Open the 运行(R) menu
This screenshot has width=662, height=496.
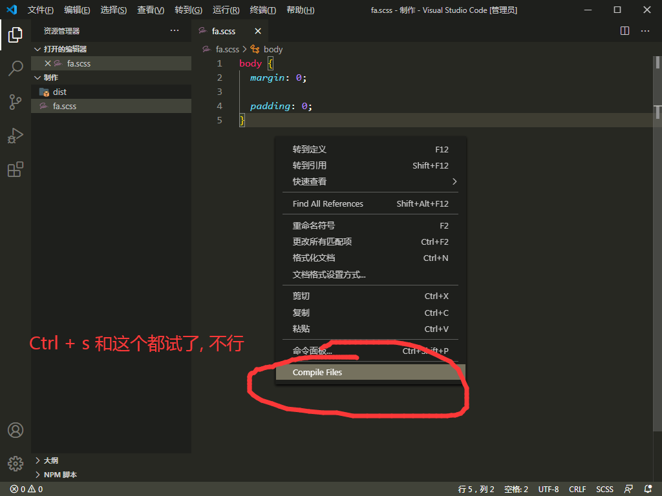pyautogui.click(x=226, y=10)
